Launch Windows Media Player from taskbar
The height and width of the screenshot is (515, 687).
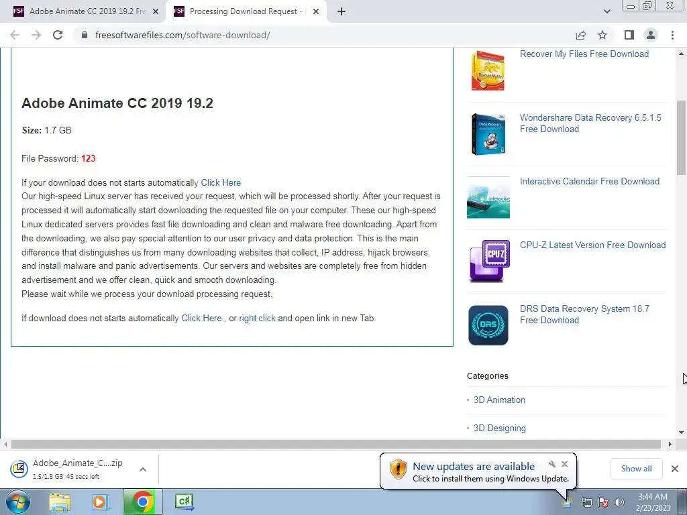point(100,502)
